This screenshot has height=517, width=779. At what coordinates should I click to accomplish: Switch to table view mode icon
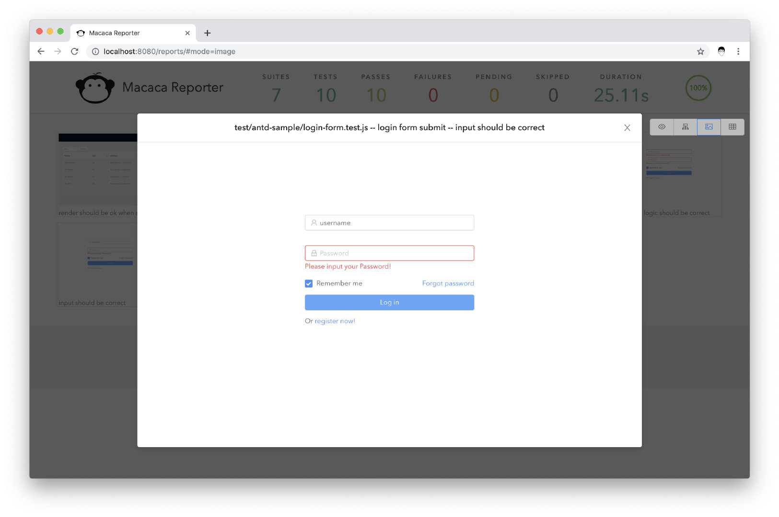(x=732, y=127)
